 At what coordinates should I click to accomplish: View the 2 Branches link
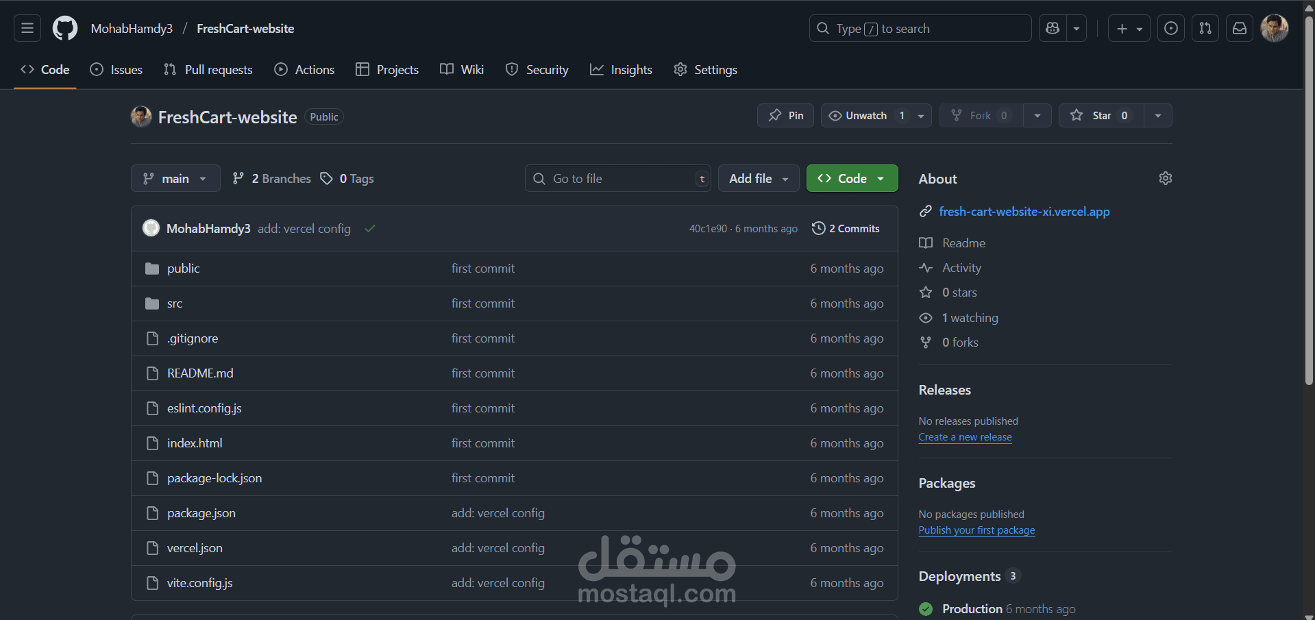pos(272,178)
